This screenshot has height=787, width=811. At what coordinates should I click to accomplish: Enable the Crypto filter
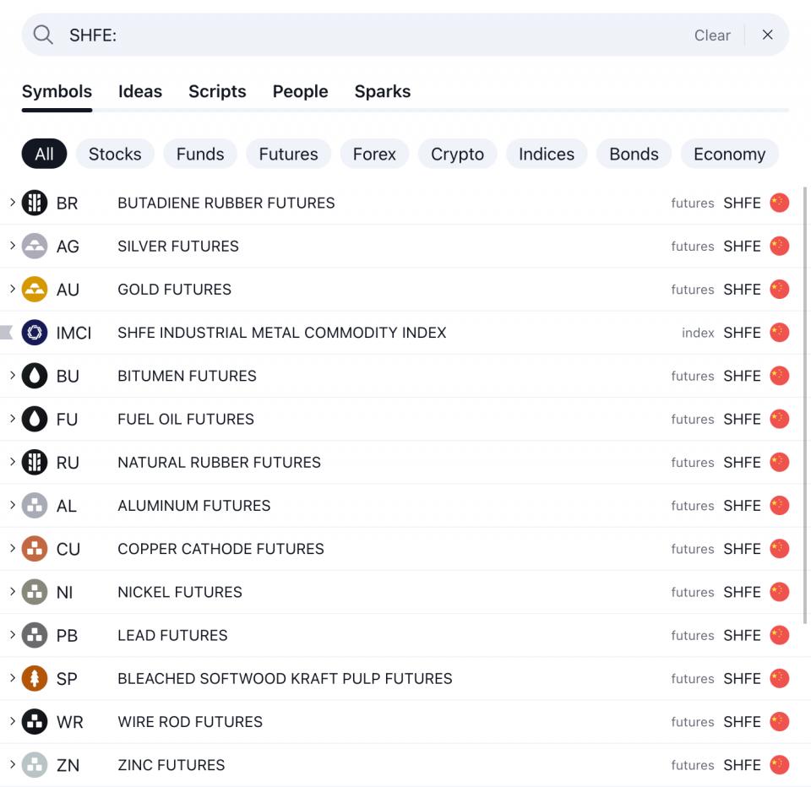[x=457, y=154]
